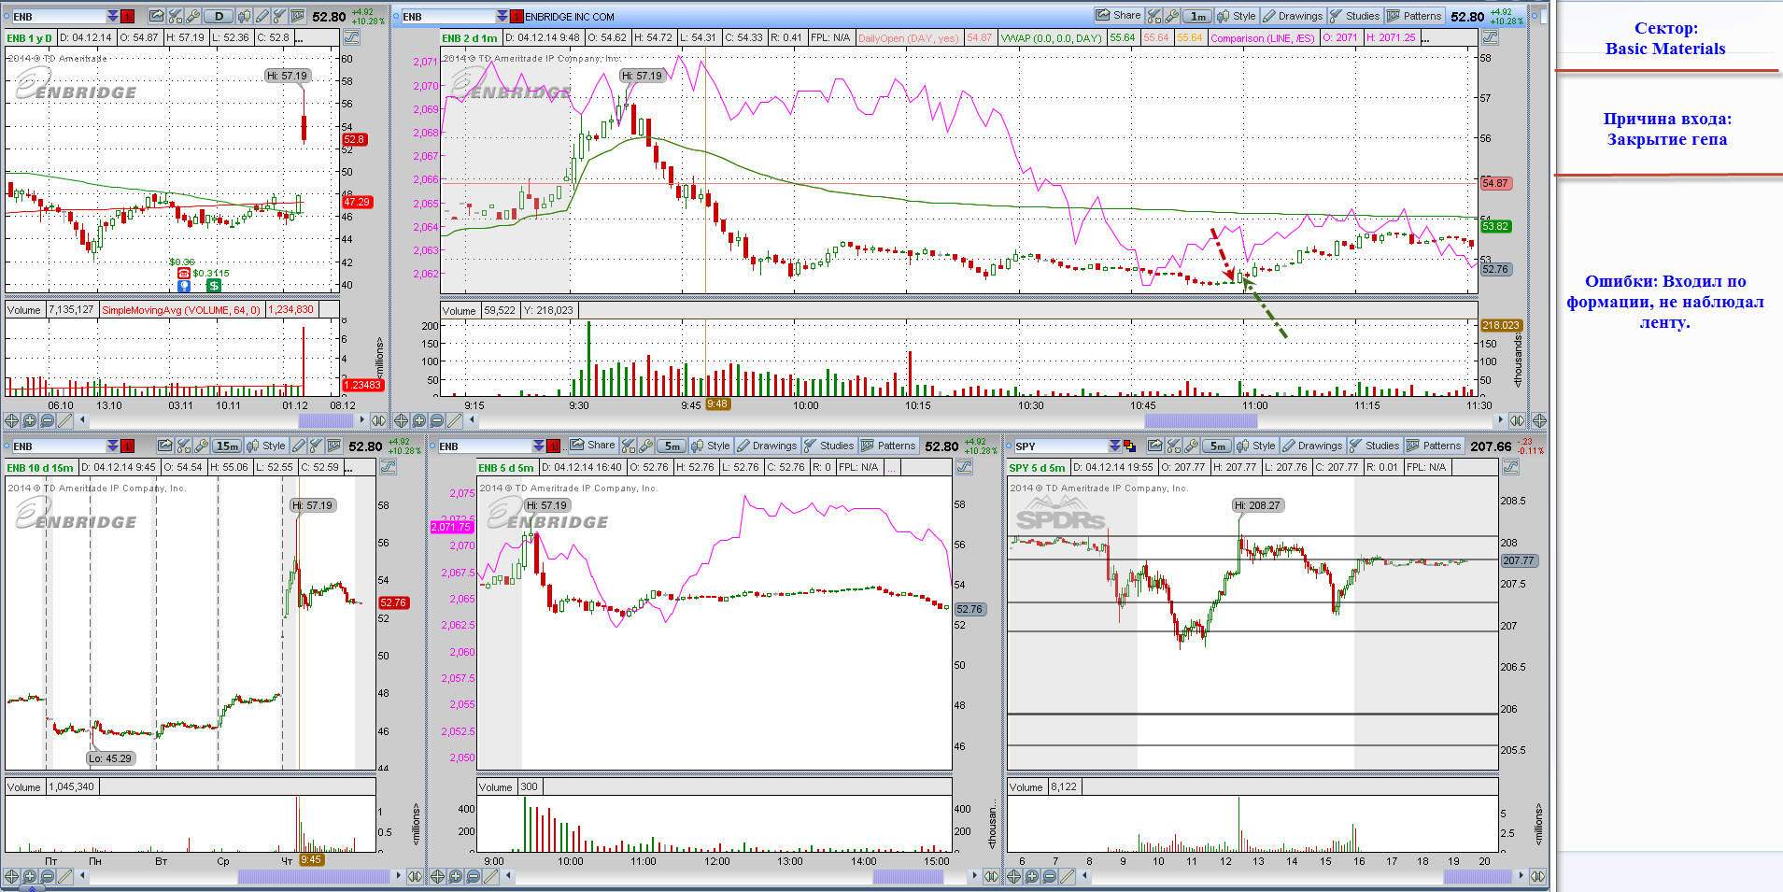The width and height of the screenshot is (1783, 892).
Task: Click crosshair pan tool below 1m chart
Action: [402, 421]
